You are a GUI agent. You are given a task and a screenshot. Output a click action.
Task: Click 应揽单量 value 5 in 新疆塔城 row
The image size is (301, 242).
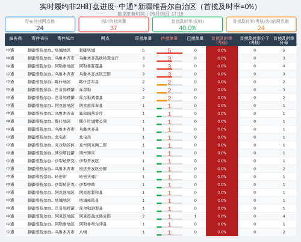point(143,50)
